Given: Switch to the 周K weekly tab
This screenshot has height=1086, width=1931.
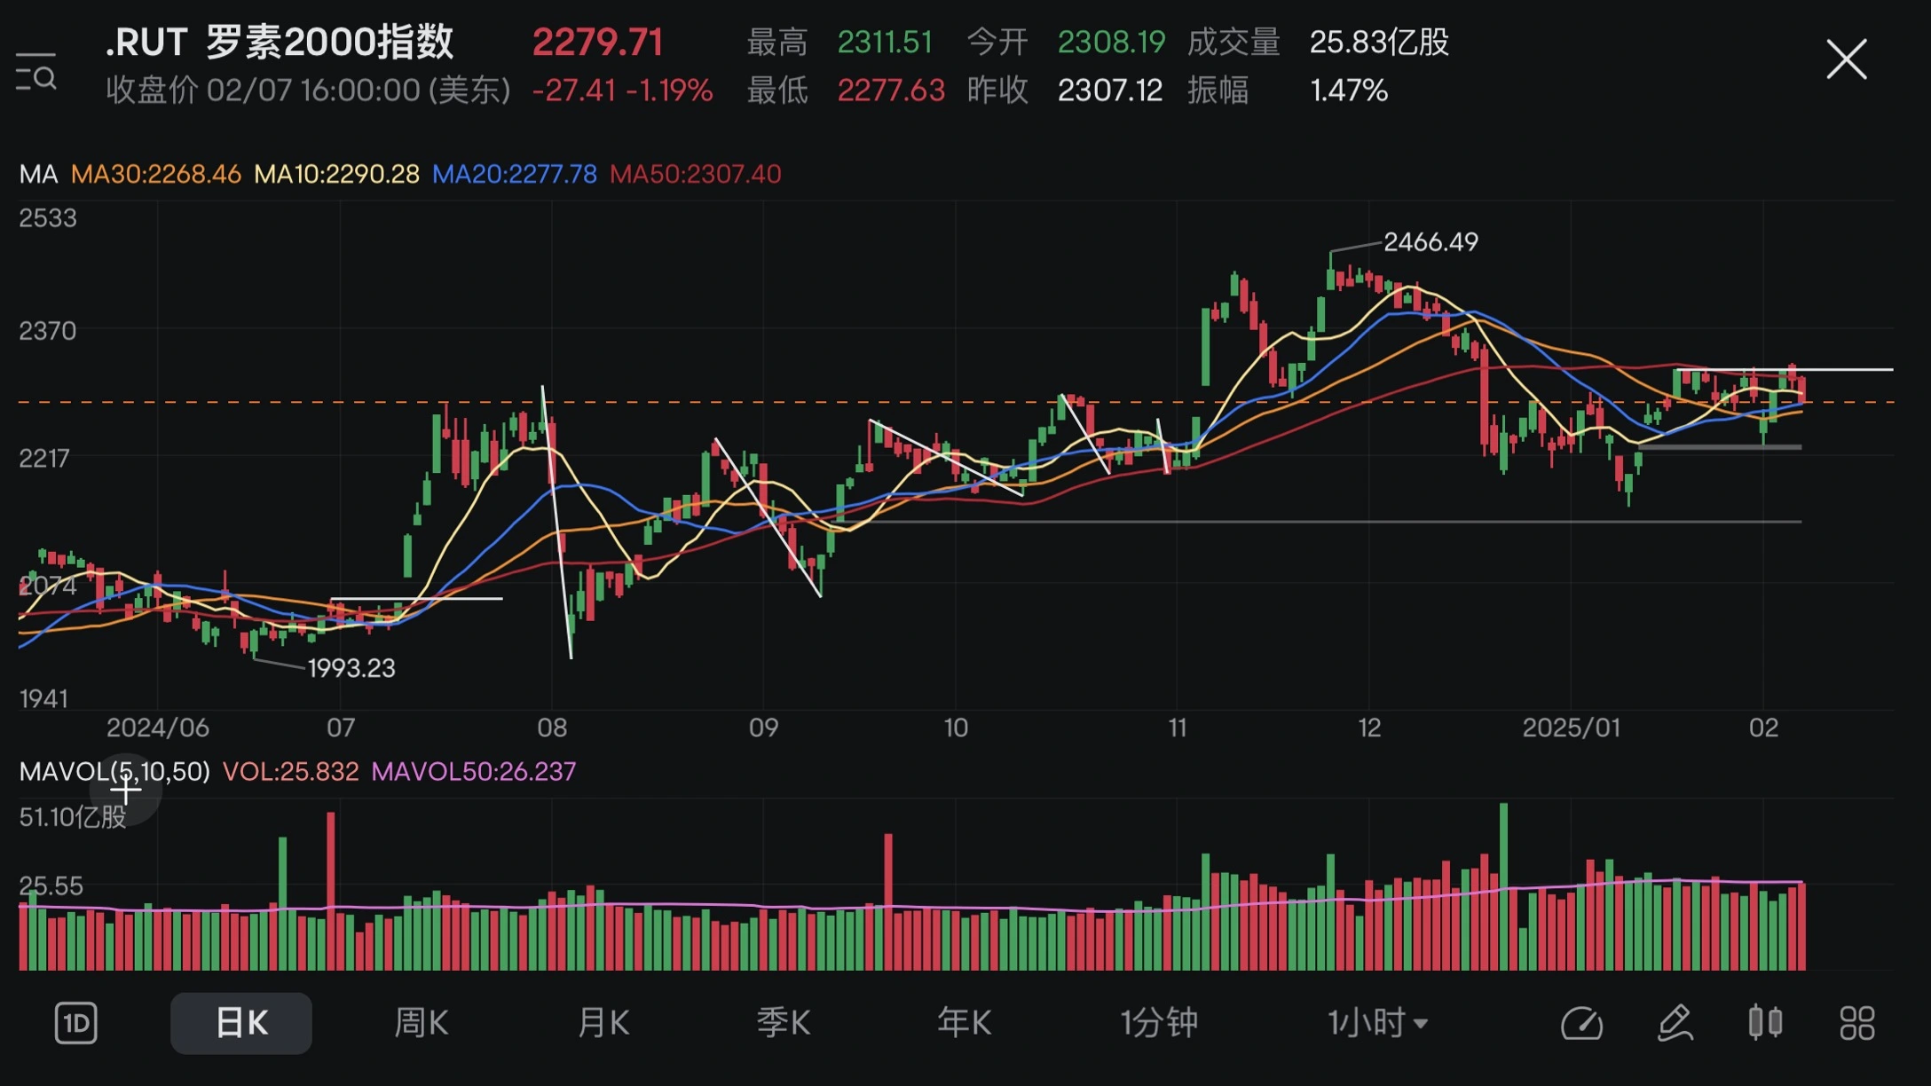Looking at the screenshot, I should (422, 1023).
